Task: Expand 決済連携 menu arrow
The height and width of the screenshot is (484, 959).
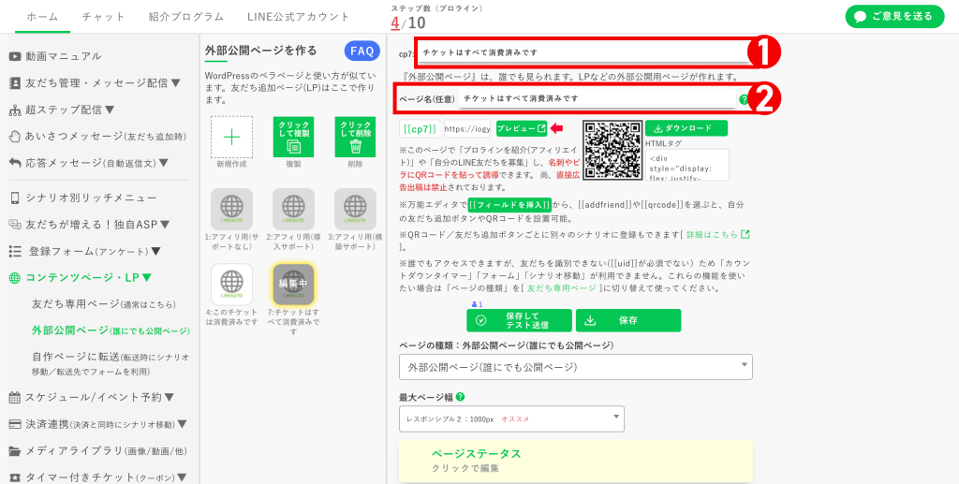Action: (183, 424)
